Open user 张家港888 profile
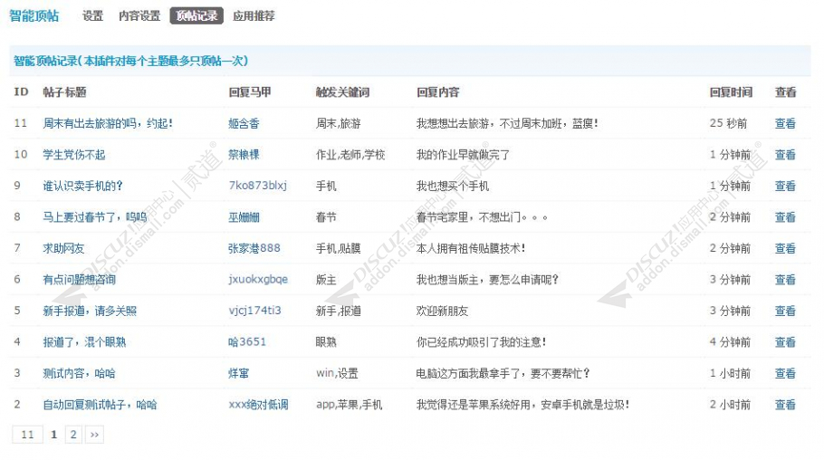The height and width of the screenshot is (460, 824). coord(254,248)
